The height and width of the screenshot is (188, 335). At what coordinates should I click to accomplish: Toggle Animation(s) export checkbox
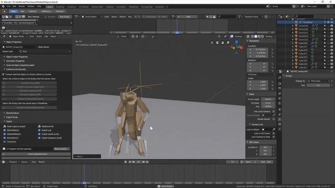pyautogui.click(x=5, y=138)
